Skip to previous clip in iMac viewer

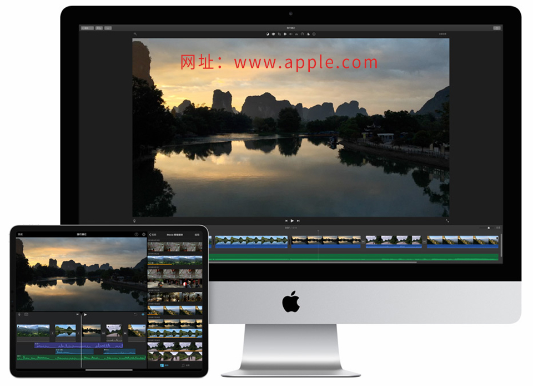286,221
